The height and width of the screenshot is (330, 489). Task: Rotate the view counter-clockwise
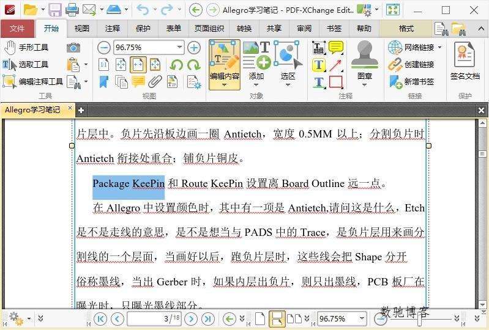[176, 65]
